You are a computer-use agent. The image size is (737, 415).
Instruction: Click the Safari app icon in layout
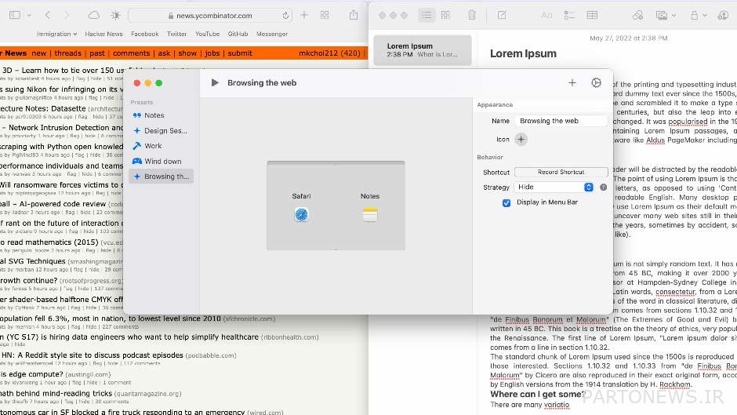[x=301, y=214]
